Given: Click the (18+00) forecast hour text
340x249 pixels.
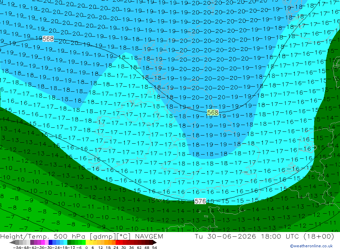Looking at the screenshot, I should pyautogui.click(x=319, y=236).
